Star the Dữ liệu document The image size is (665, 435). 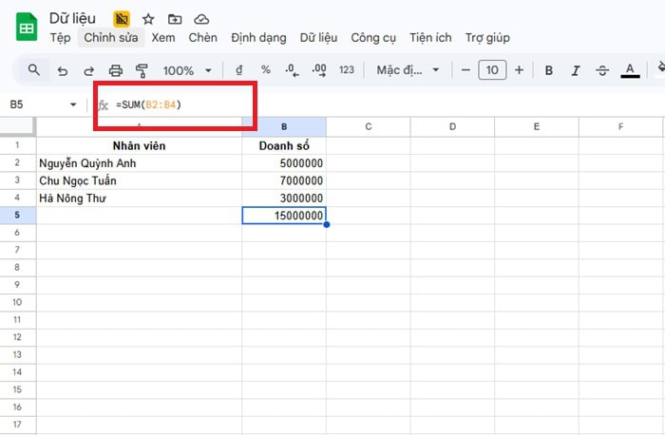click(x=148, y=19)
